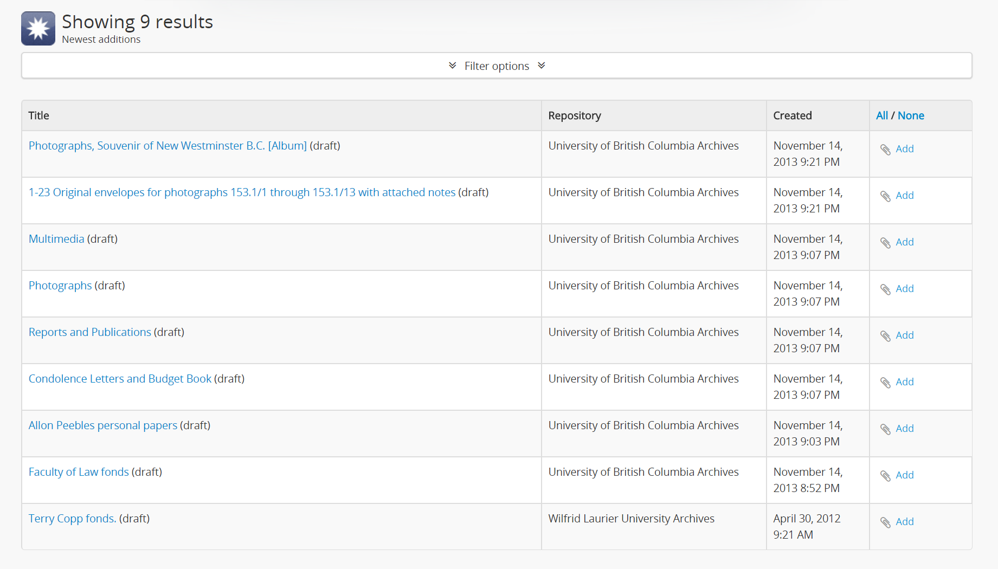Click the starburst newest additions icon
This screenshot has height=569, width=998.
[x=38, y=28]
